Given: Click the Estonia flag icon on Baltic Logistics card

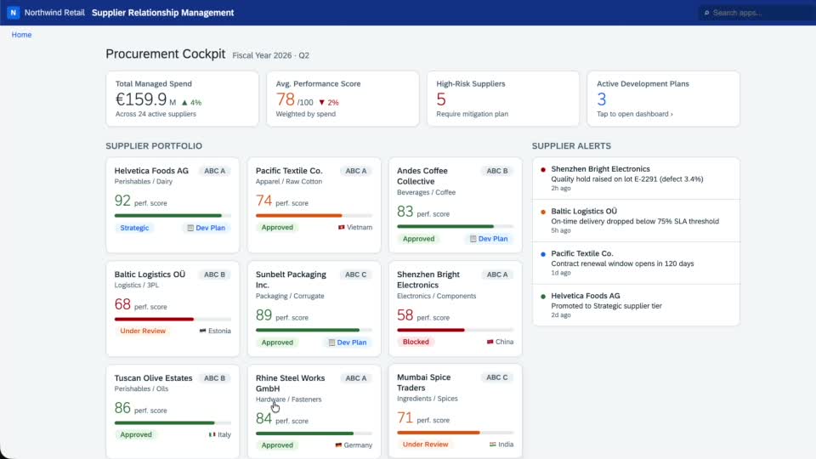Looking at the screenshot, I should tap(203, 331).
